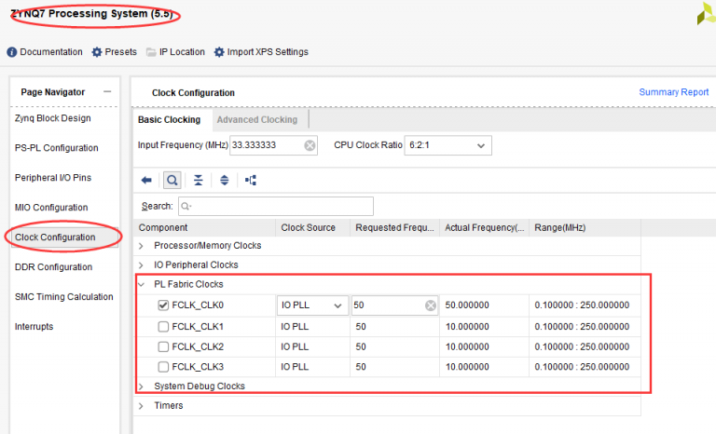Click the tree hierarchy view icon
Image resolution: width=716 pixels, height=434 pixels.
[x=250, y=181]
